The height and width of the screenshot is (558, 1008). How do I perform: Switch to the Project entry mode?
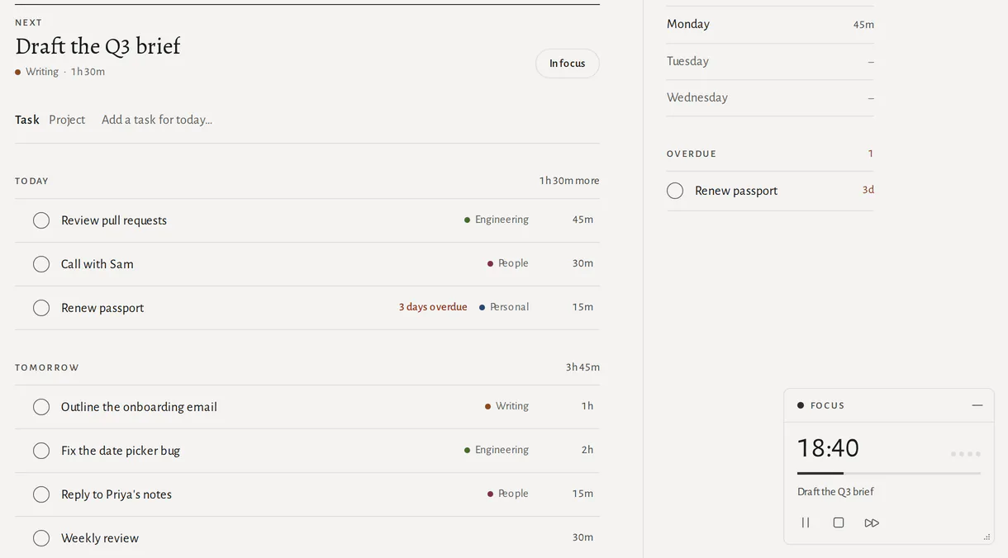tap(67, 120)
